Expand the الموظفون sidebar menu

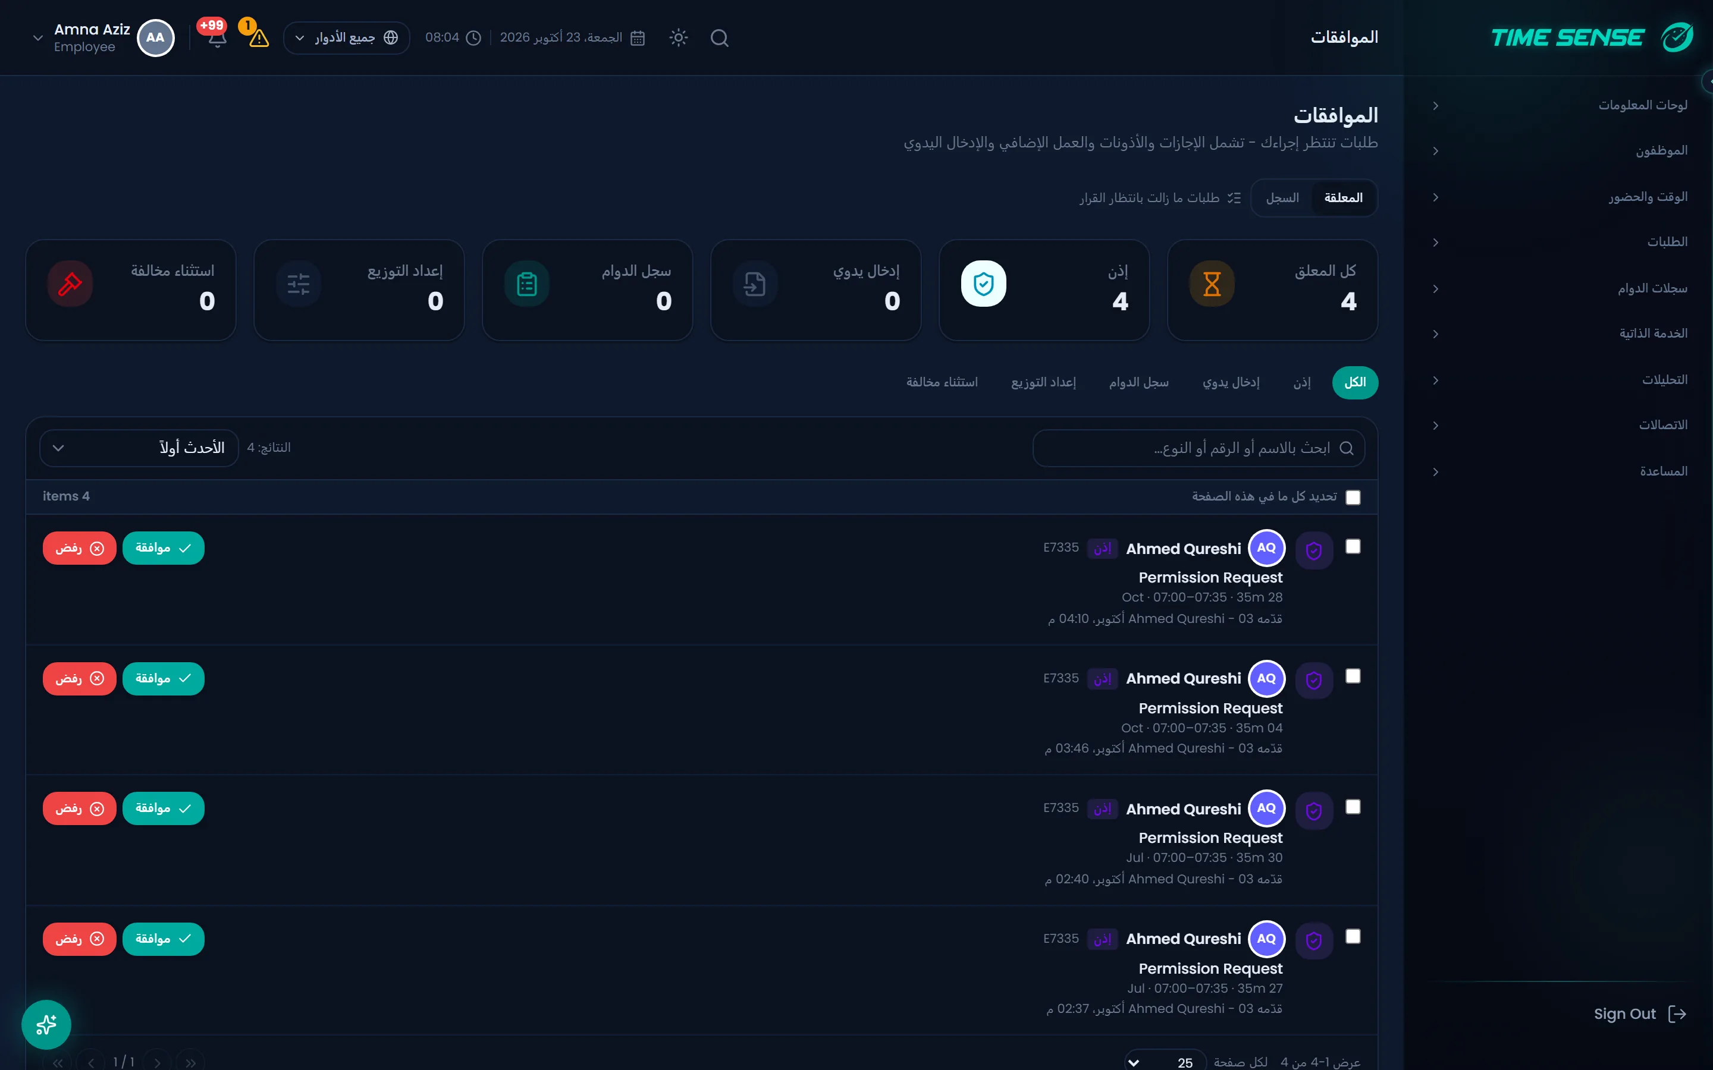[x=1561, y=151]
